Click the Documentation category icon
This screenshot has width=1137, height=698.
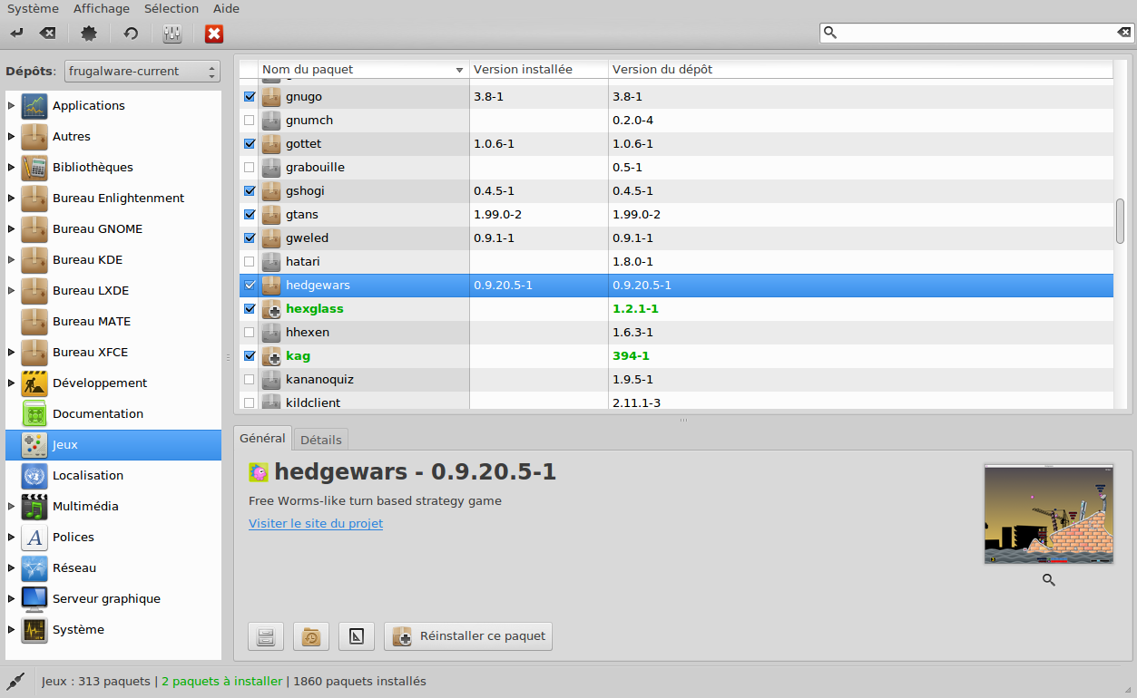(x=34, y=414)
